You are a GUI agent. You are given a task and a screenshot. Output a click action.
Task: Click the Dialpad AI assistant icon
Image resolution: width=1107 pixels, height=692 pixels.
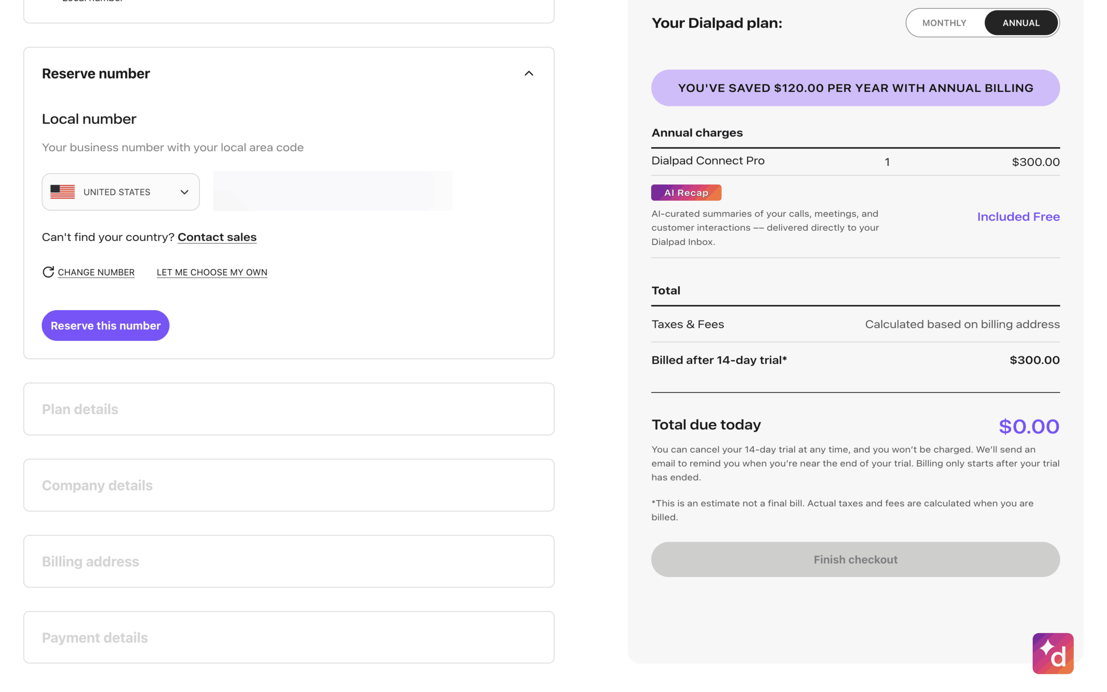click(1052, 653)
